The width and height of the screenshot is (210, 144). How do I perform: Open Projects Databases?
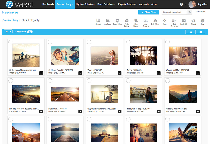127,4
